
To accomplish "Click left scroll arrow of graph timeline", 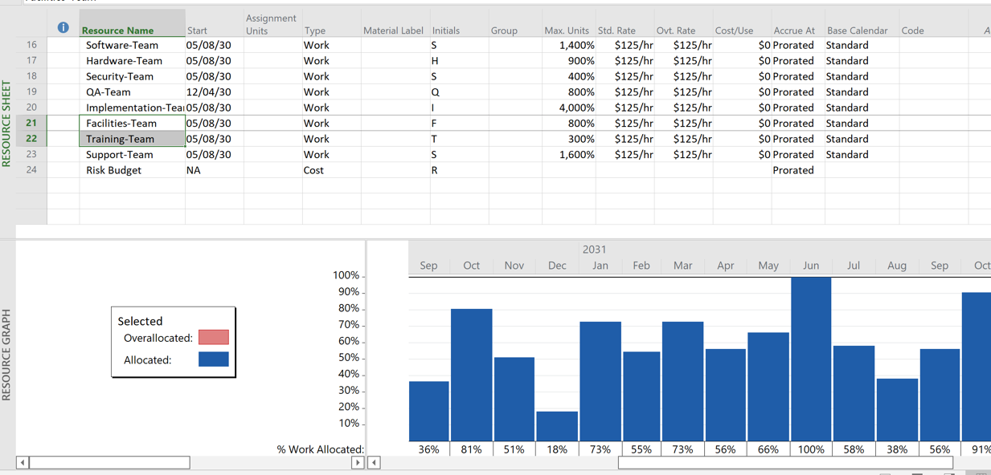I will [x=374, y=463].
